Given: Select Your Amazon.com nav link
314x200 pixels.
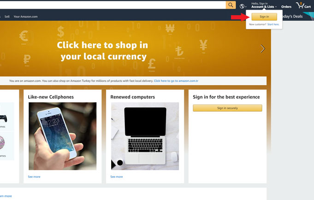Looking at the screenshot, I should [25, 17].
